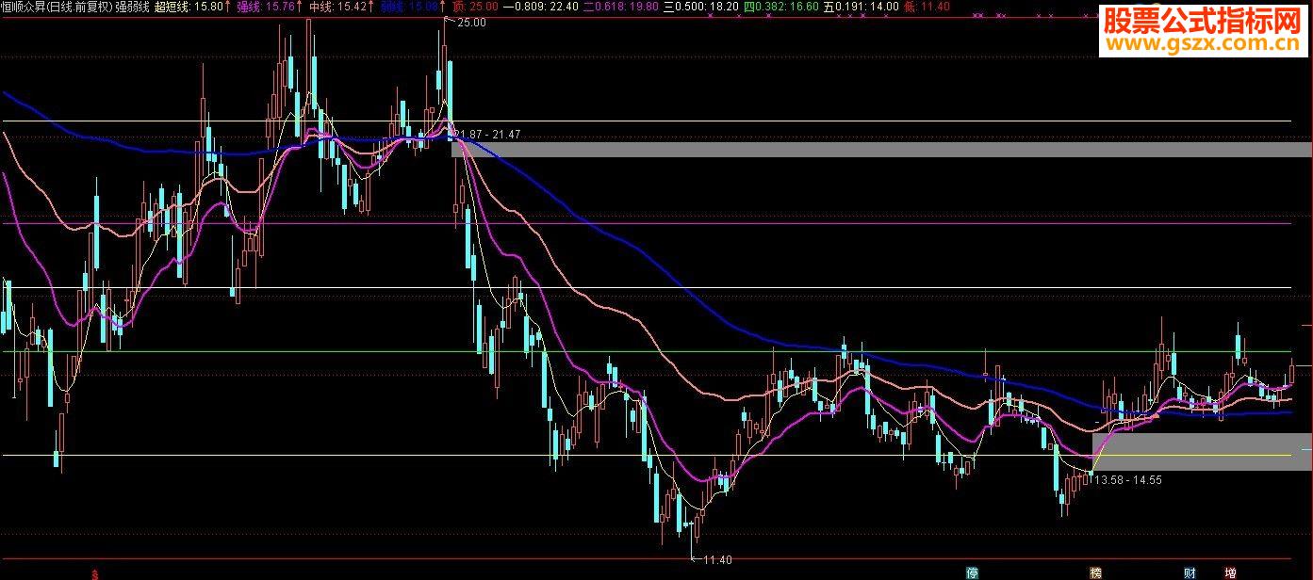
Task: Click the red 低: 11.40 label
Action: [x=927, y=7]
